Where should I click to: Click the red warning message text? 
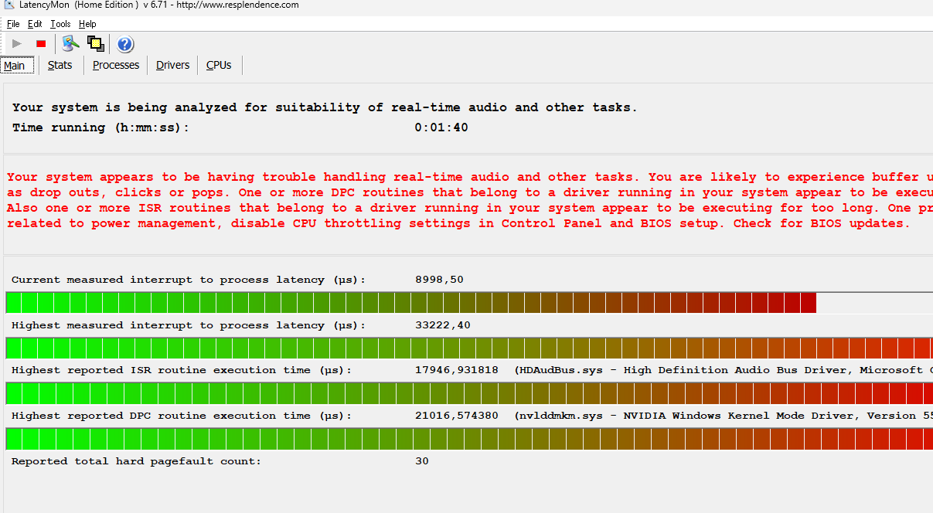click(470, 200)
